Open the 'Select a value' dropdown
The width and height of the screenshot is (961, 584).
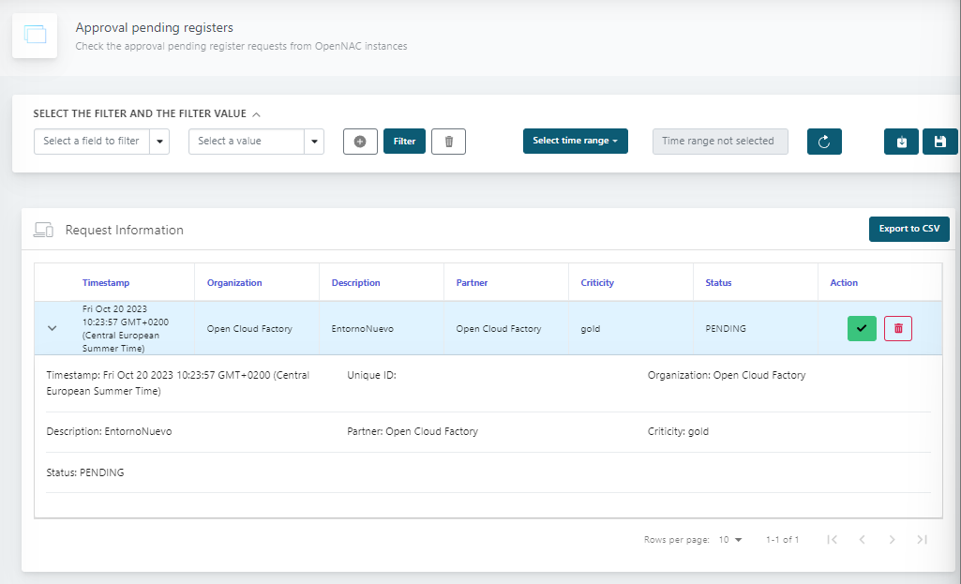pos(256,142)
